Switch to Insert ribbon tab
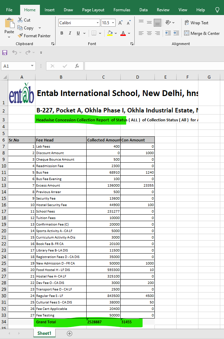This screenshot has width=224, height=339. [49, 10]
